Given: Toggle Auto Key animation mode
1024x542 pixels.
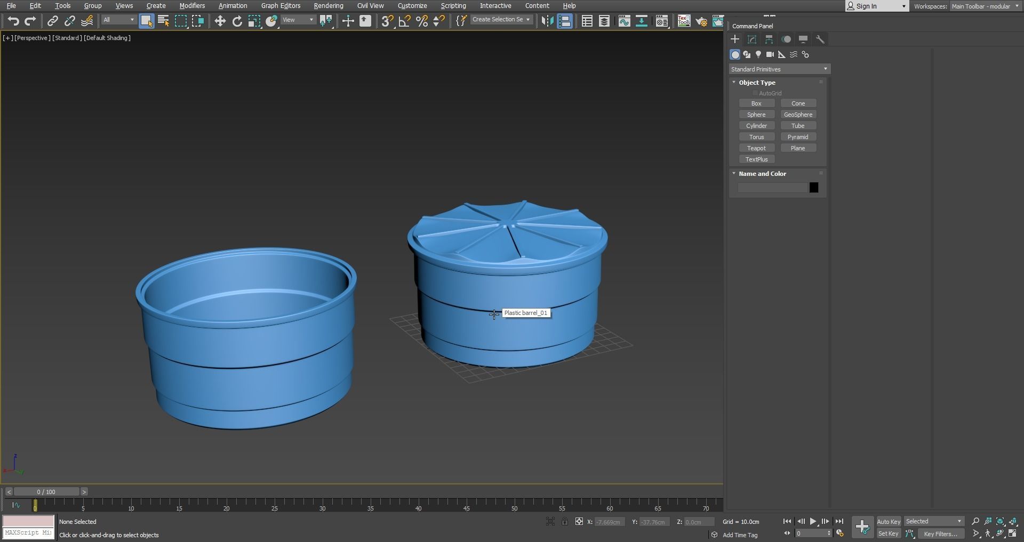Looking at the screenshot, I should [889, 522].
